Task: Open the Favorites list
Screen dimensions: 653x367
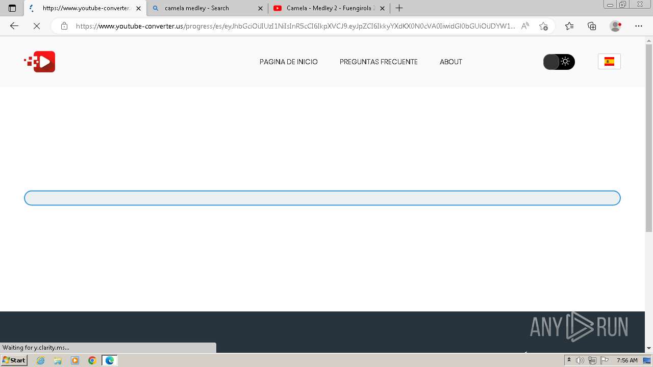Action: point(569,26)
